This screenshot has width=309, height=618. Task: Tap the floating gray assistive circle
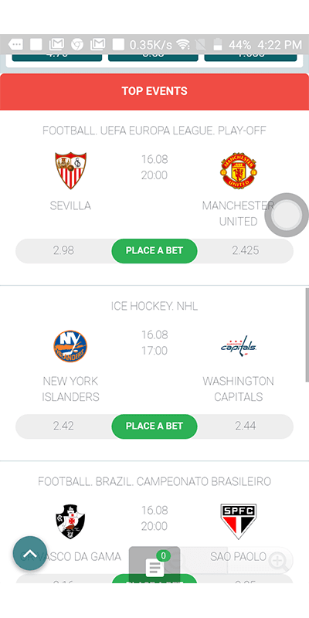[287, 215]
